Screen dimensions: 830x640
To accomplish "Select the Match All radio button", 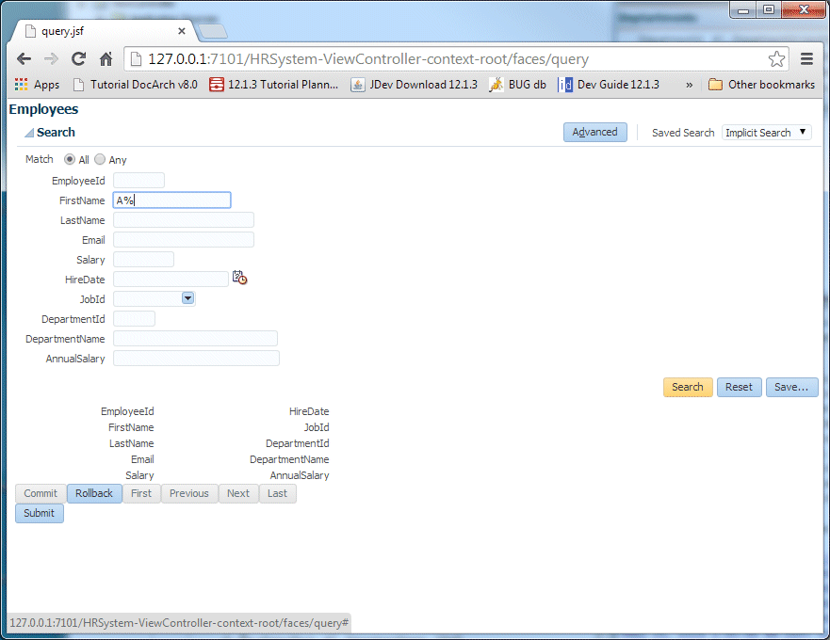I will (70, 159).
